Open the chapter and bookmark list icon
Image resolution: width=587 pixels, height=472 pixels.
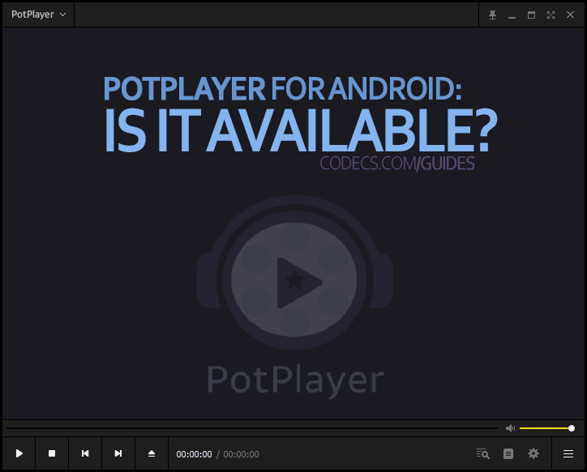click(508, 453)
